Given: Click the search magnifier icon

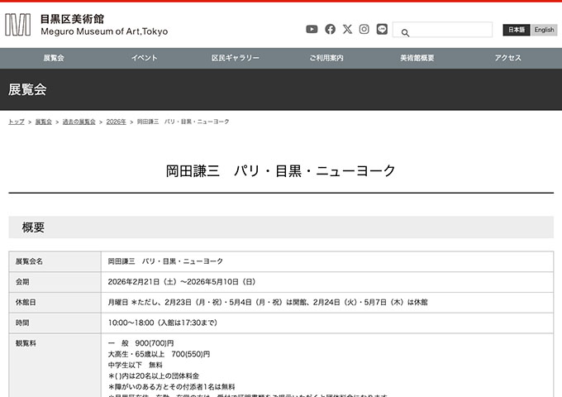Looking at the screenshot, I should (405, 33).
